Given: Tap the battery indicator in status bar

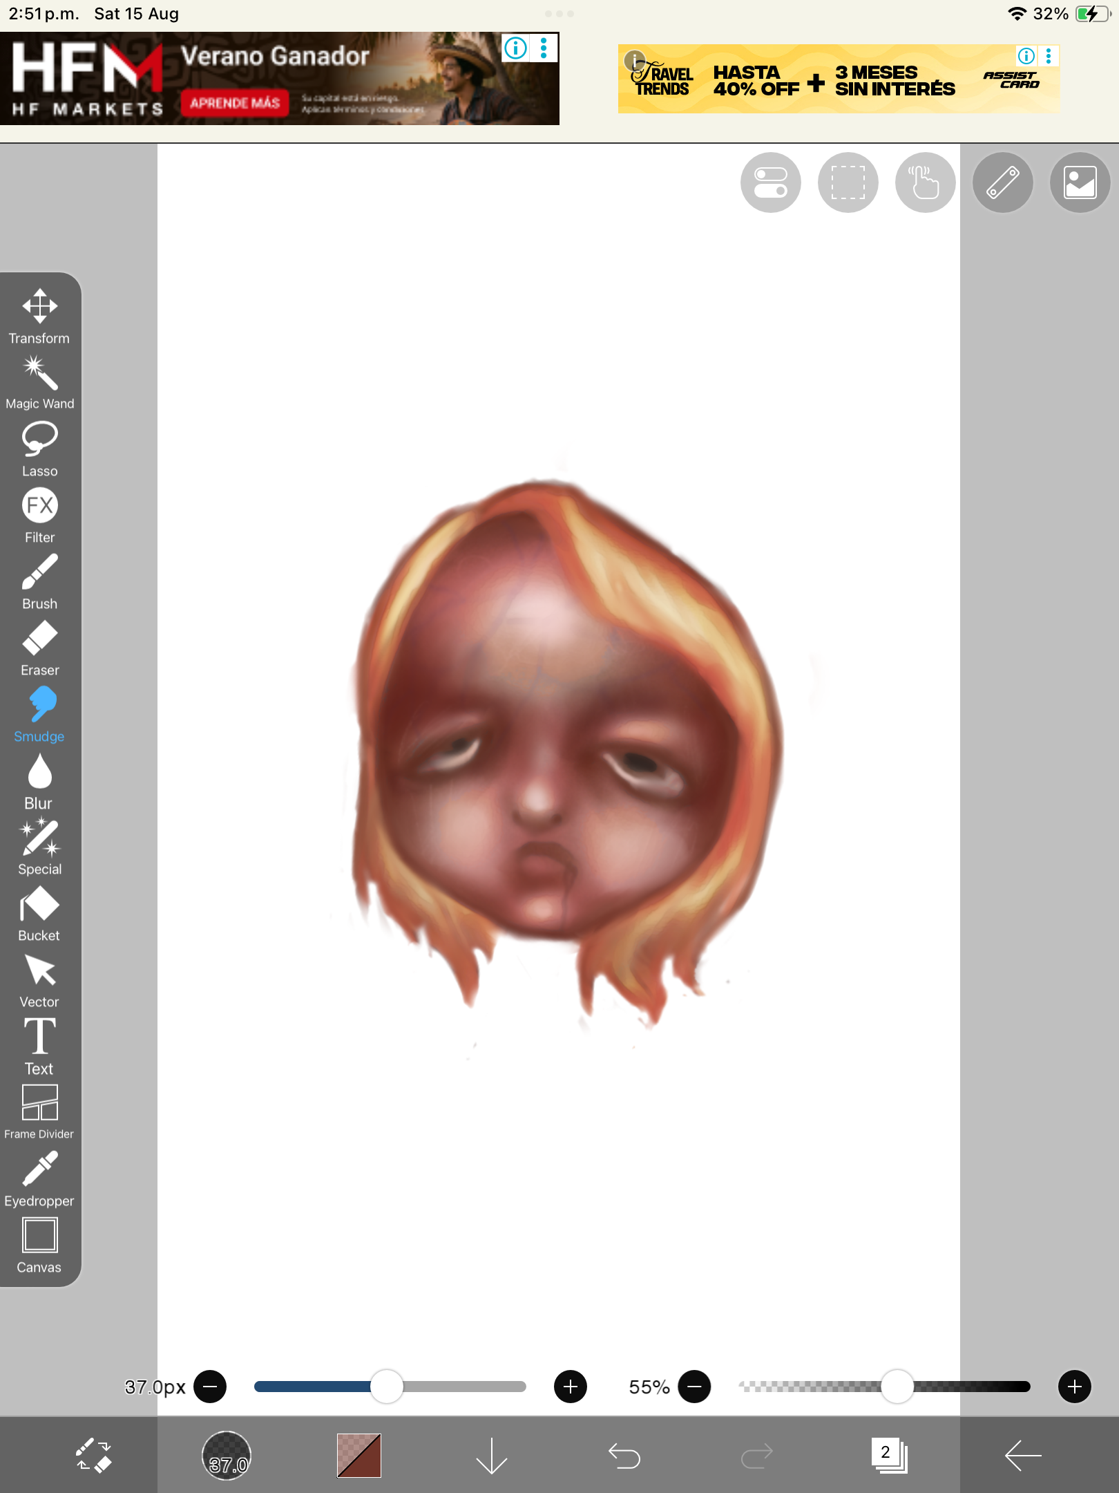Looking at the screenshot, I should (x=1093, y=14).
